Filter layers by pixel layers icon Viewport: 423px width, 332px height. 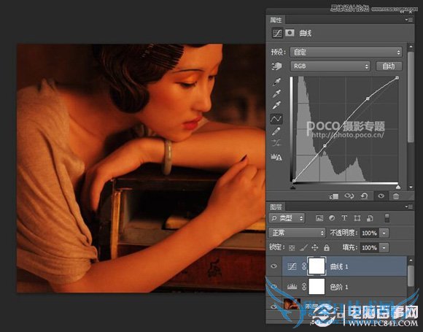coord(319,218)
